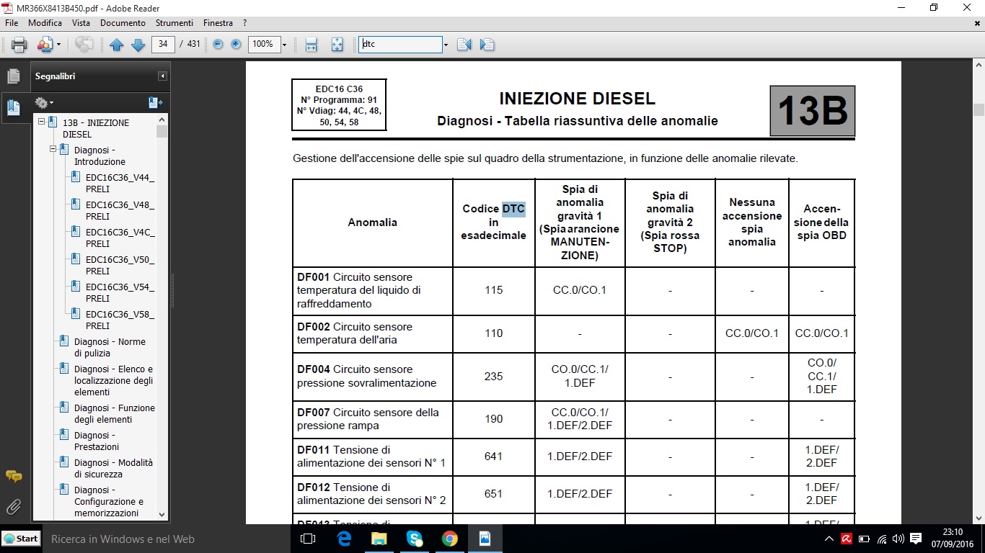Go to previous page with up arrow

(x=117, y=45)
